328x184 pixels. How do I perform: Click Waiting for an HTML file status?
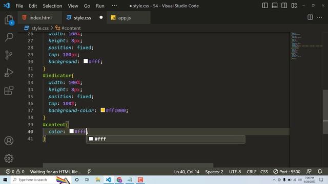coord(55,172)
